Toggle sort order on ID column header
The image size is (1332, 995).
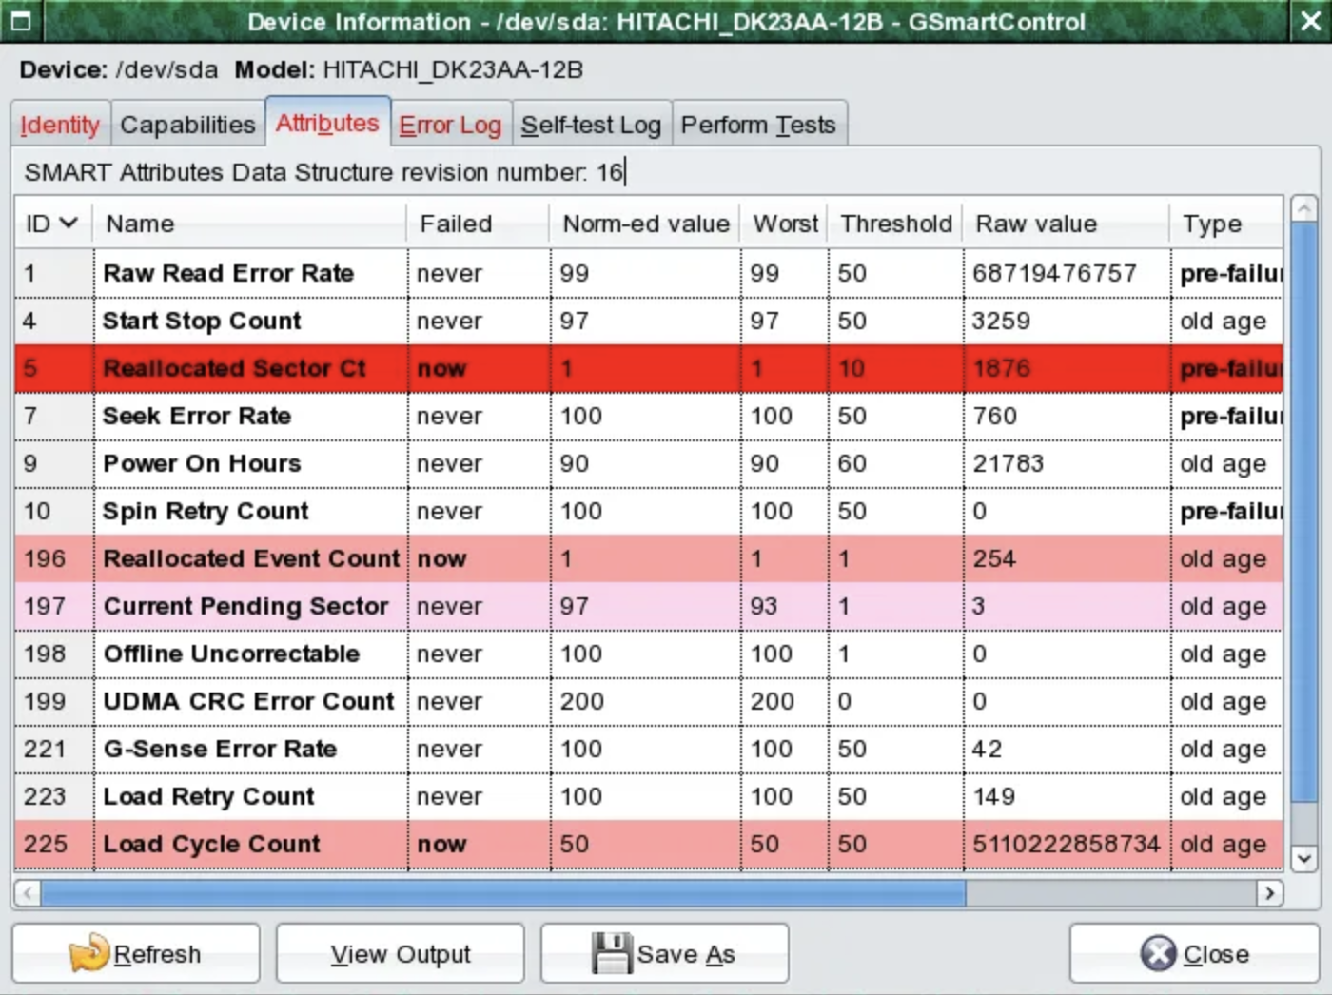pos(51,224)
